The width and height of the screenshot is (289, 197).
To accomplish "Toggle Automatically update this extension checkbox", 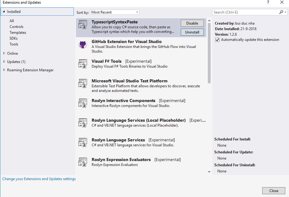I will coord(217,40).
